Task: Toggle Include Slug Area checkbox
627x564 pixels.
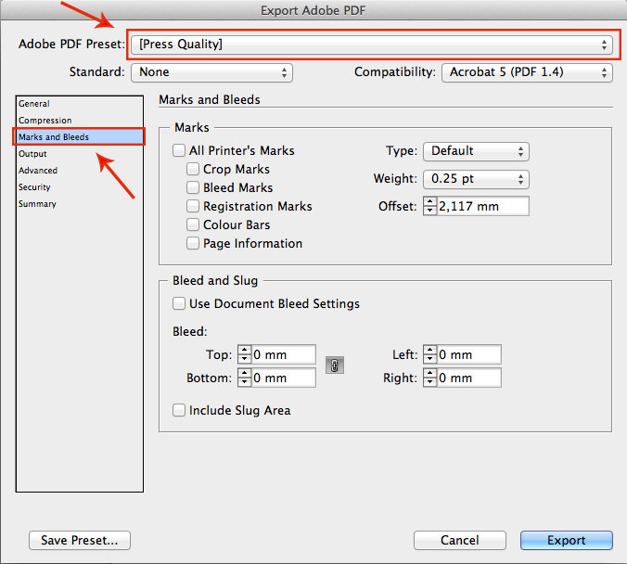Action: pos(179,410)
